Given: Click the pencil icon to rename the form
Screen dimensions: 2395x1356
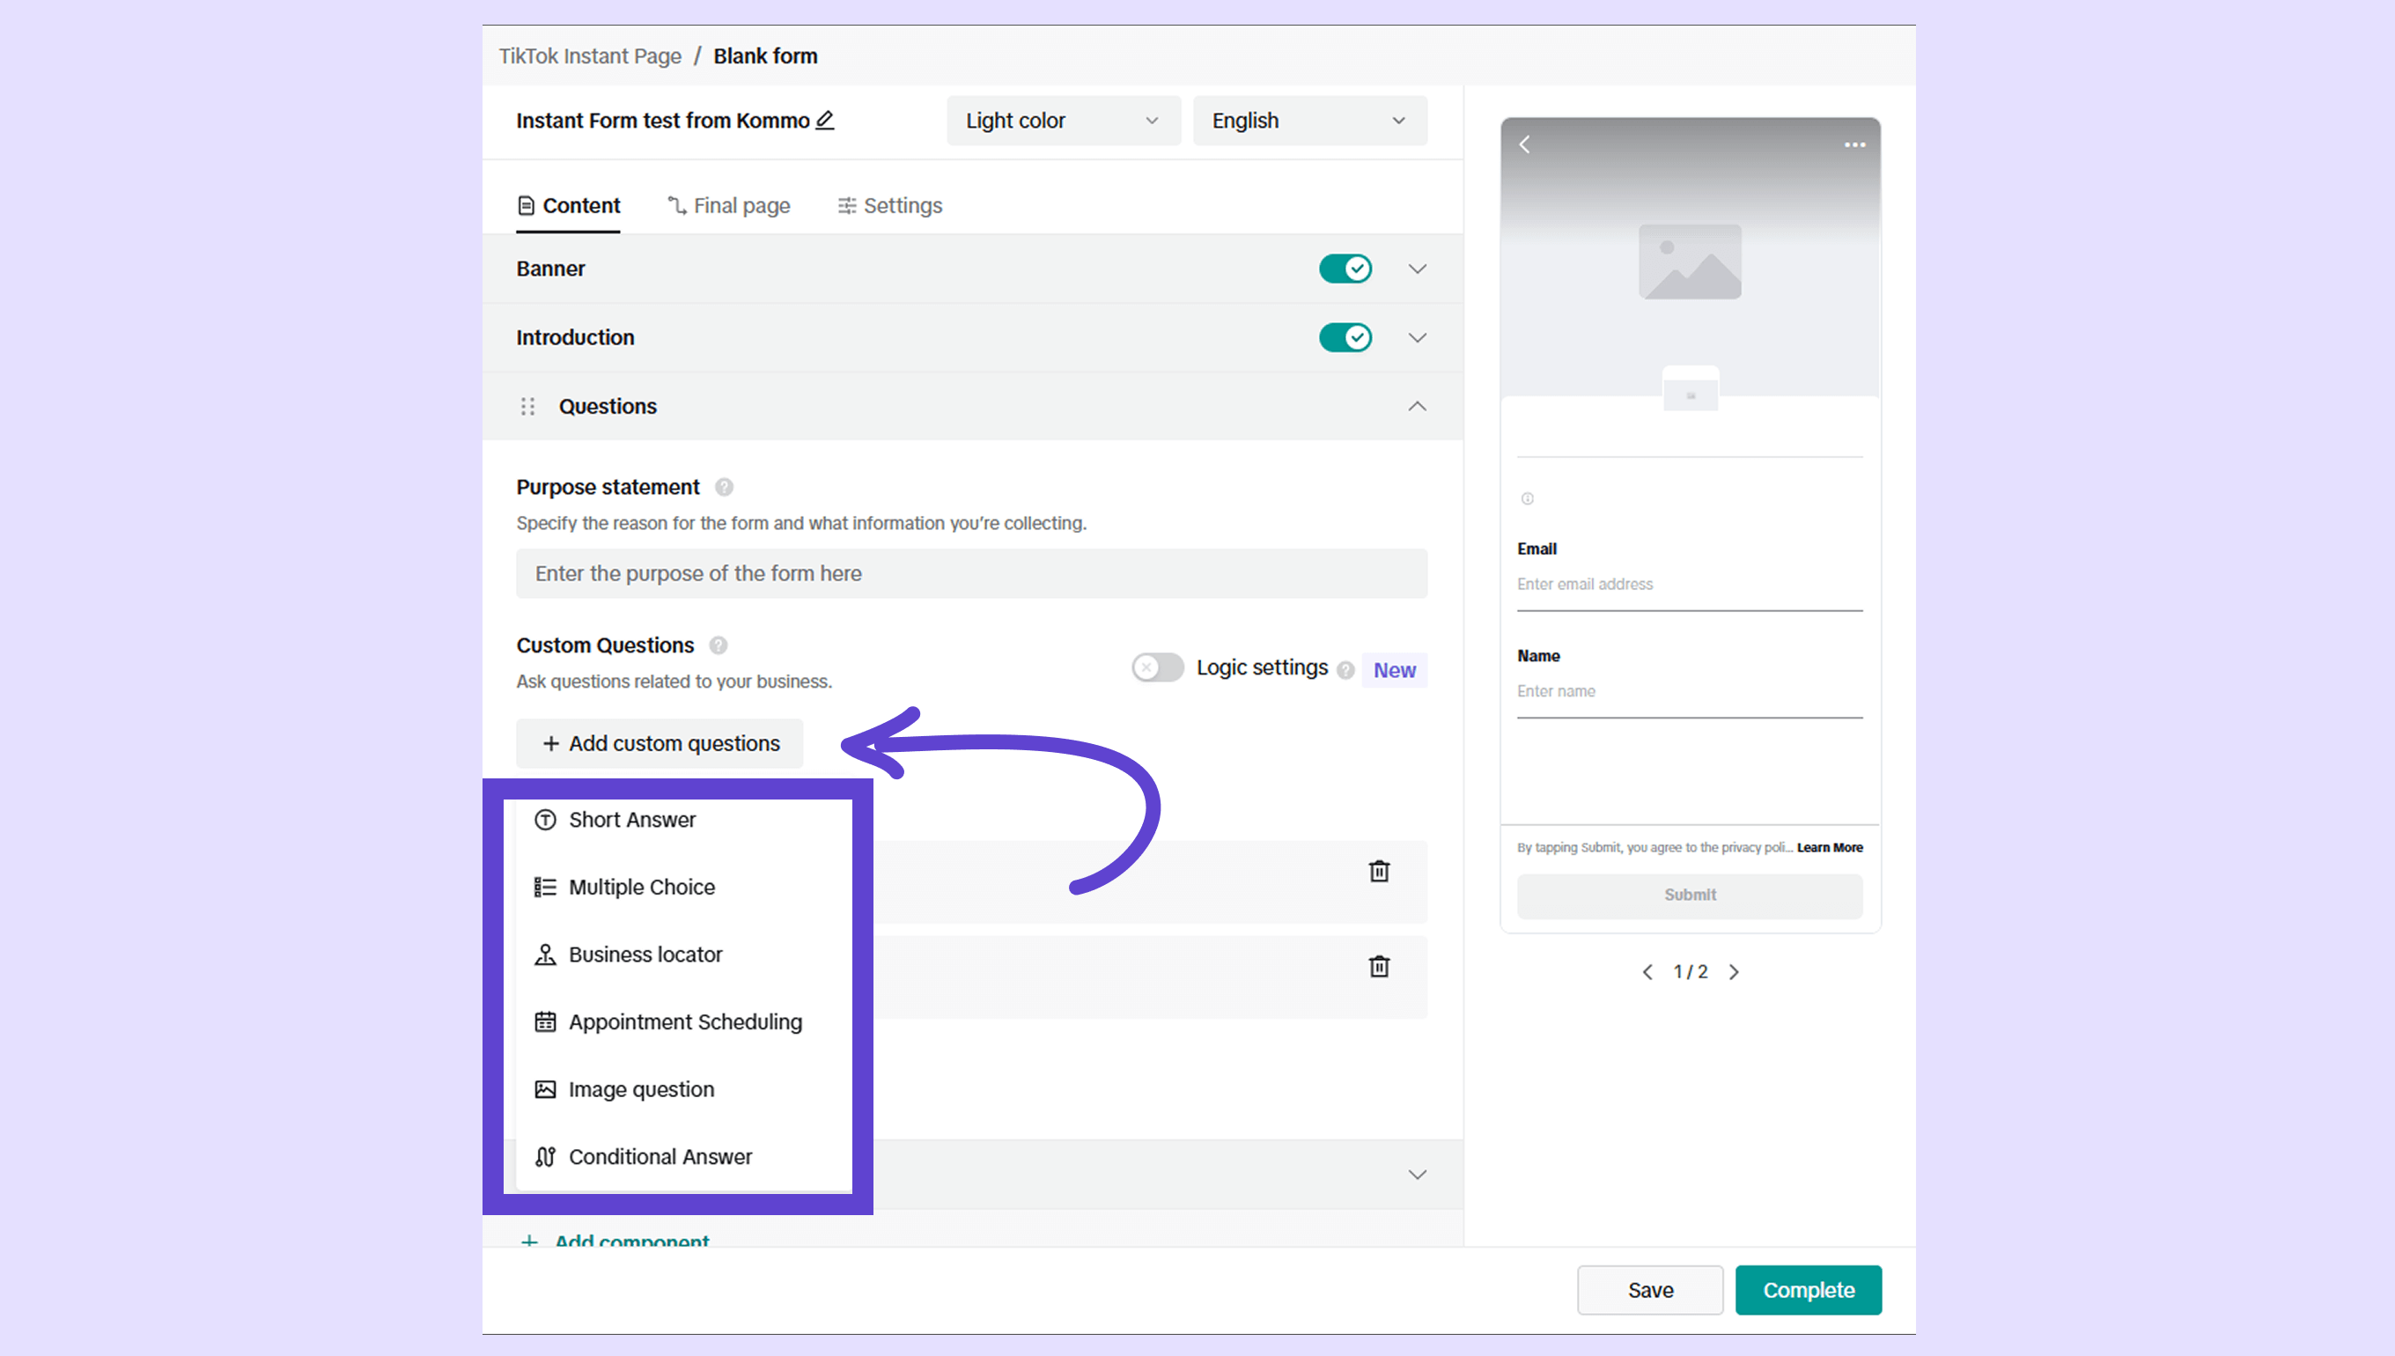Looking at the screenshot, I should 825,120.
